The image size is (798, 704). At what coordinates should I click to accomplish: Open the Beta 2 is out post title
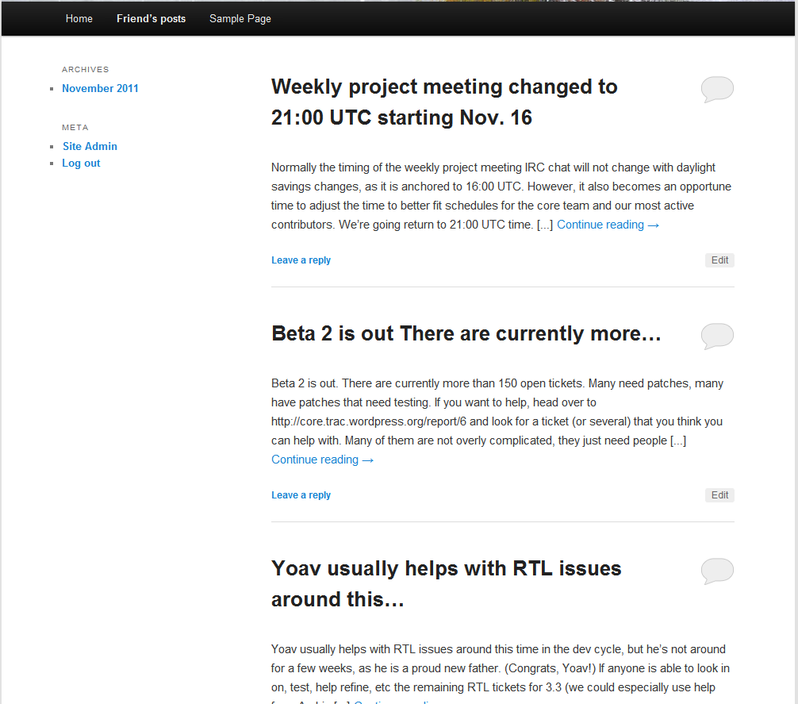point(466,334)
